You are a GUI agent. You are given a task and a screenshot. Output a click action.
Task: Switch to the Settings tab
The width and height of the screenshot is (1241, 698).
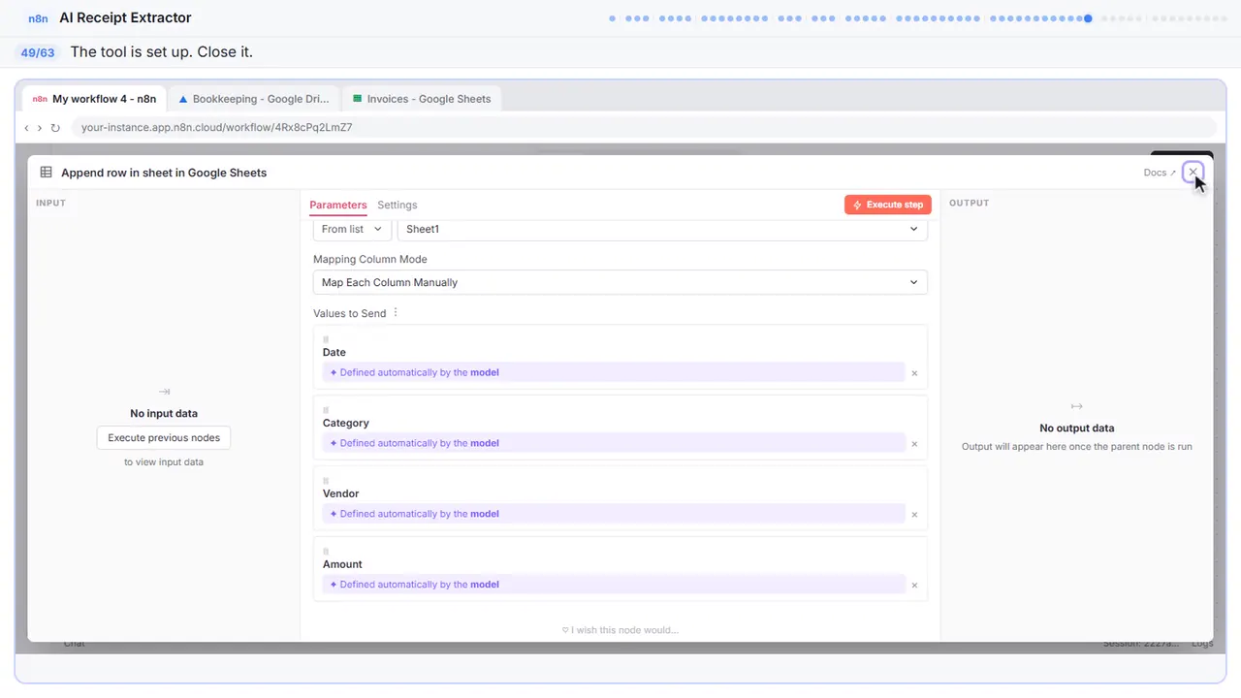[398, 205]
